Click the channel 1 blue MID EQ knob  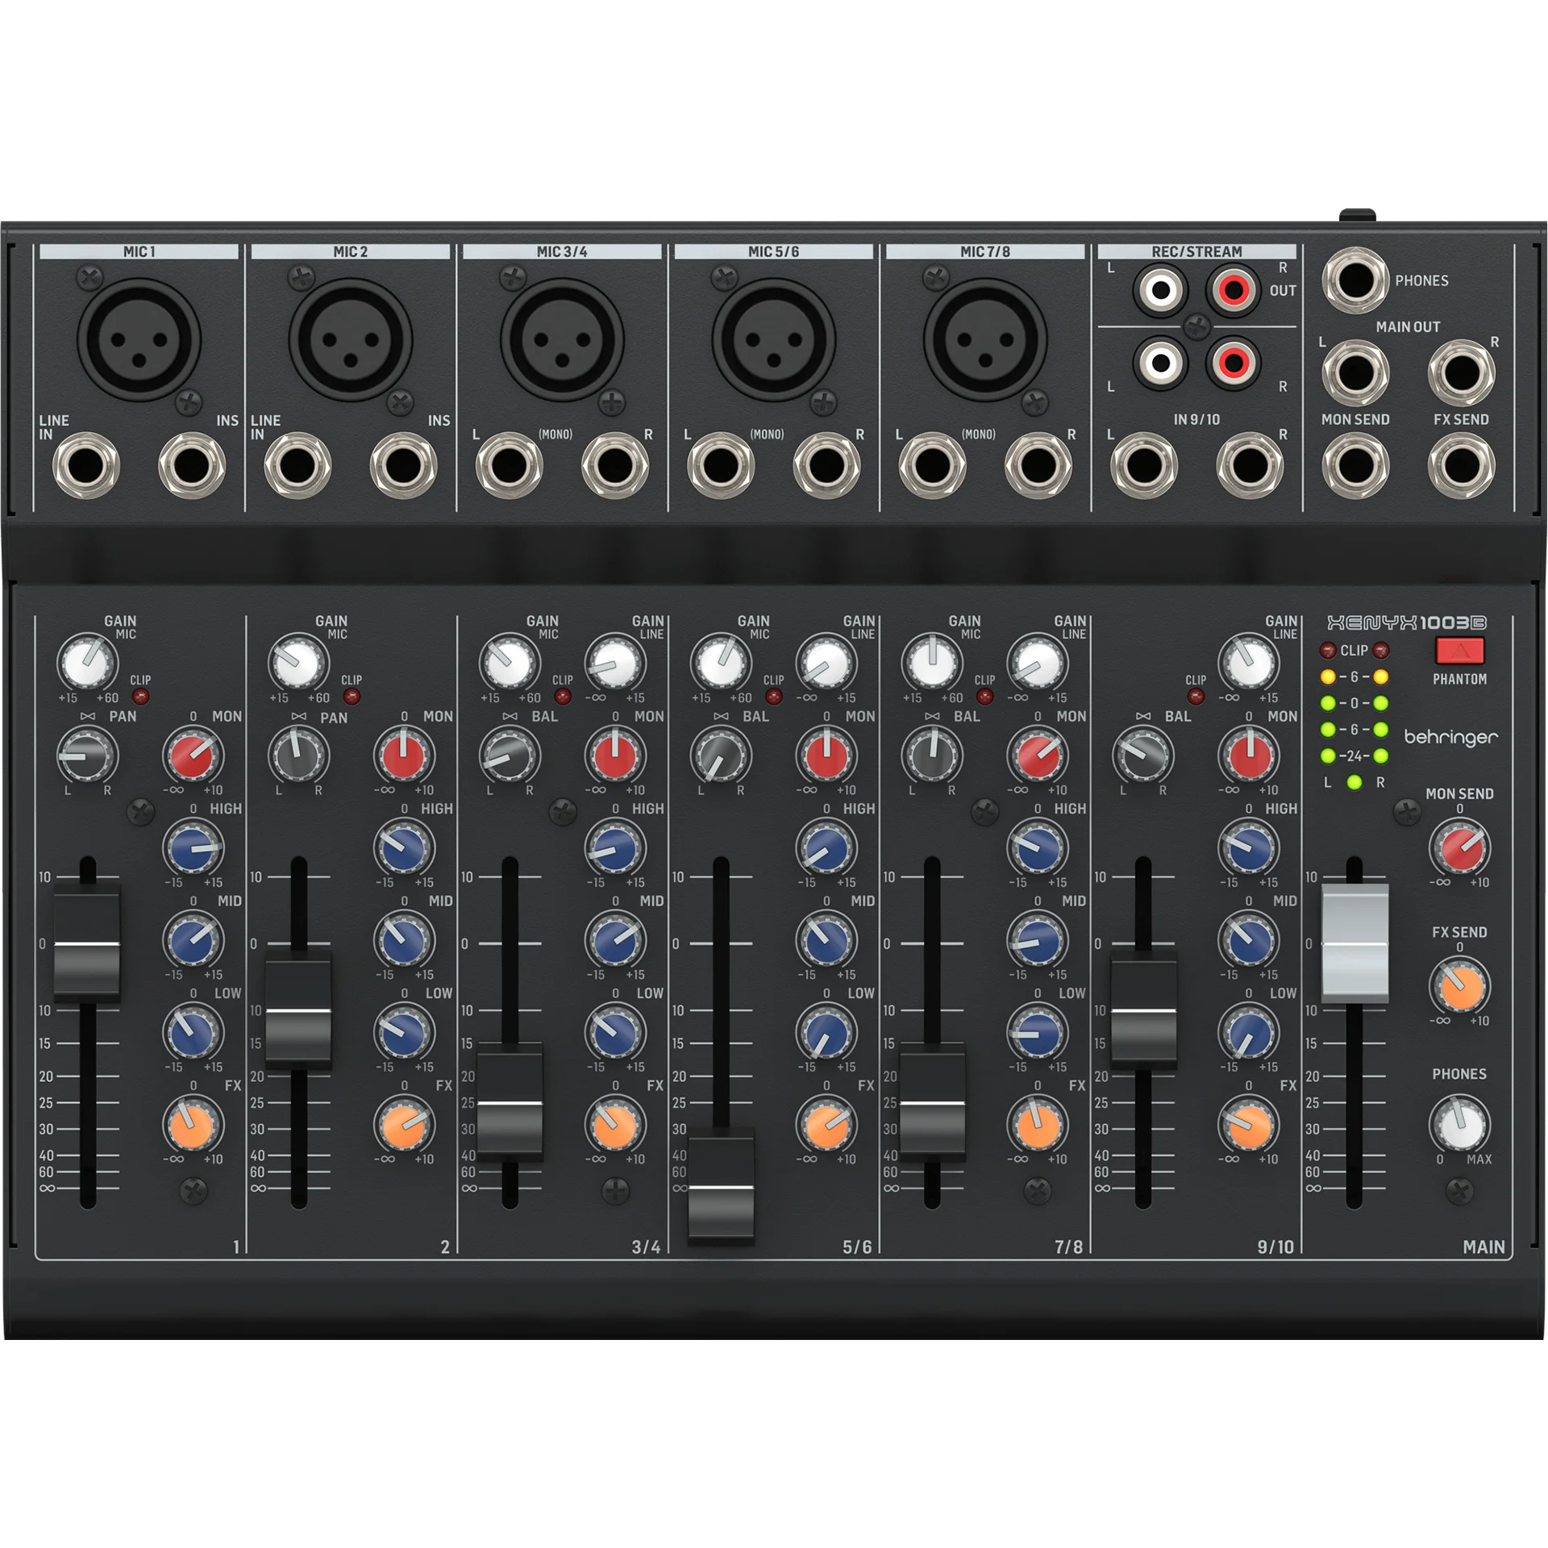click(193, 940)
